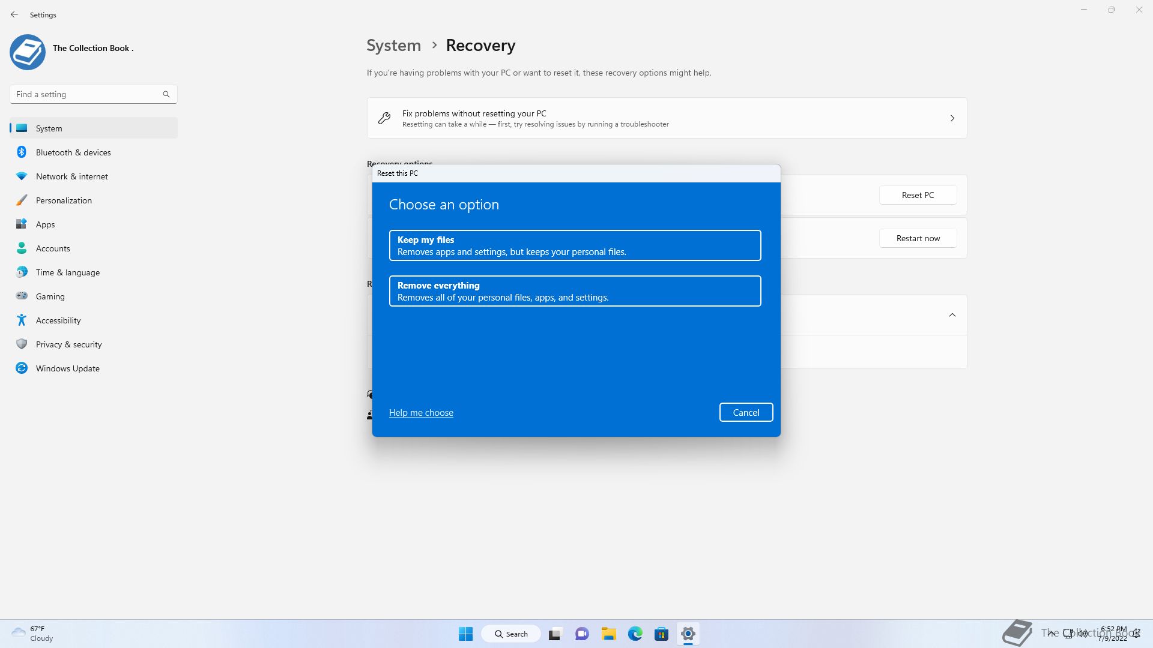This screenshot has width=1153, height=648.
Task: Go to Personalization settings
Action: (64, 200)
